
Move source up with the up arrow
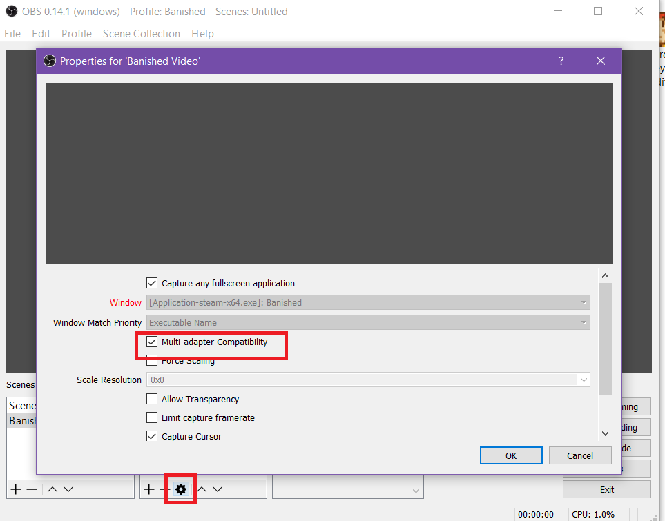tap(202, 489)
